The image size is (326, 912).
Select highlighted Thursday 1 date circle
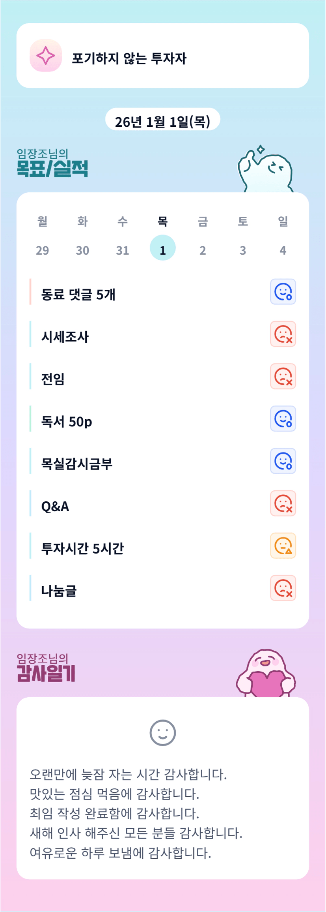pyautogui.click(x=162, y=248)
